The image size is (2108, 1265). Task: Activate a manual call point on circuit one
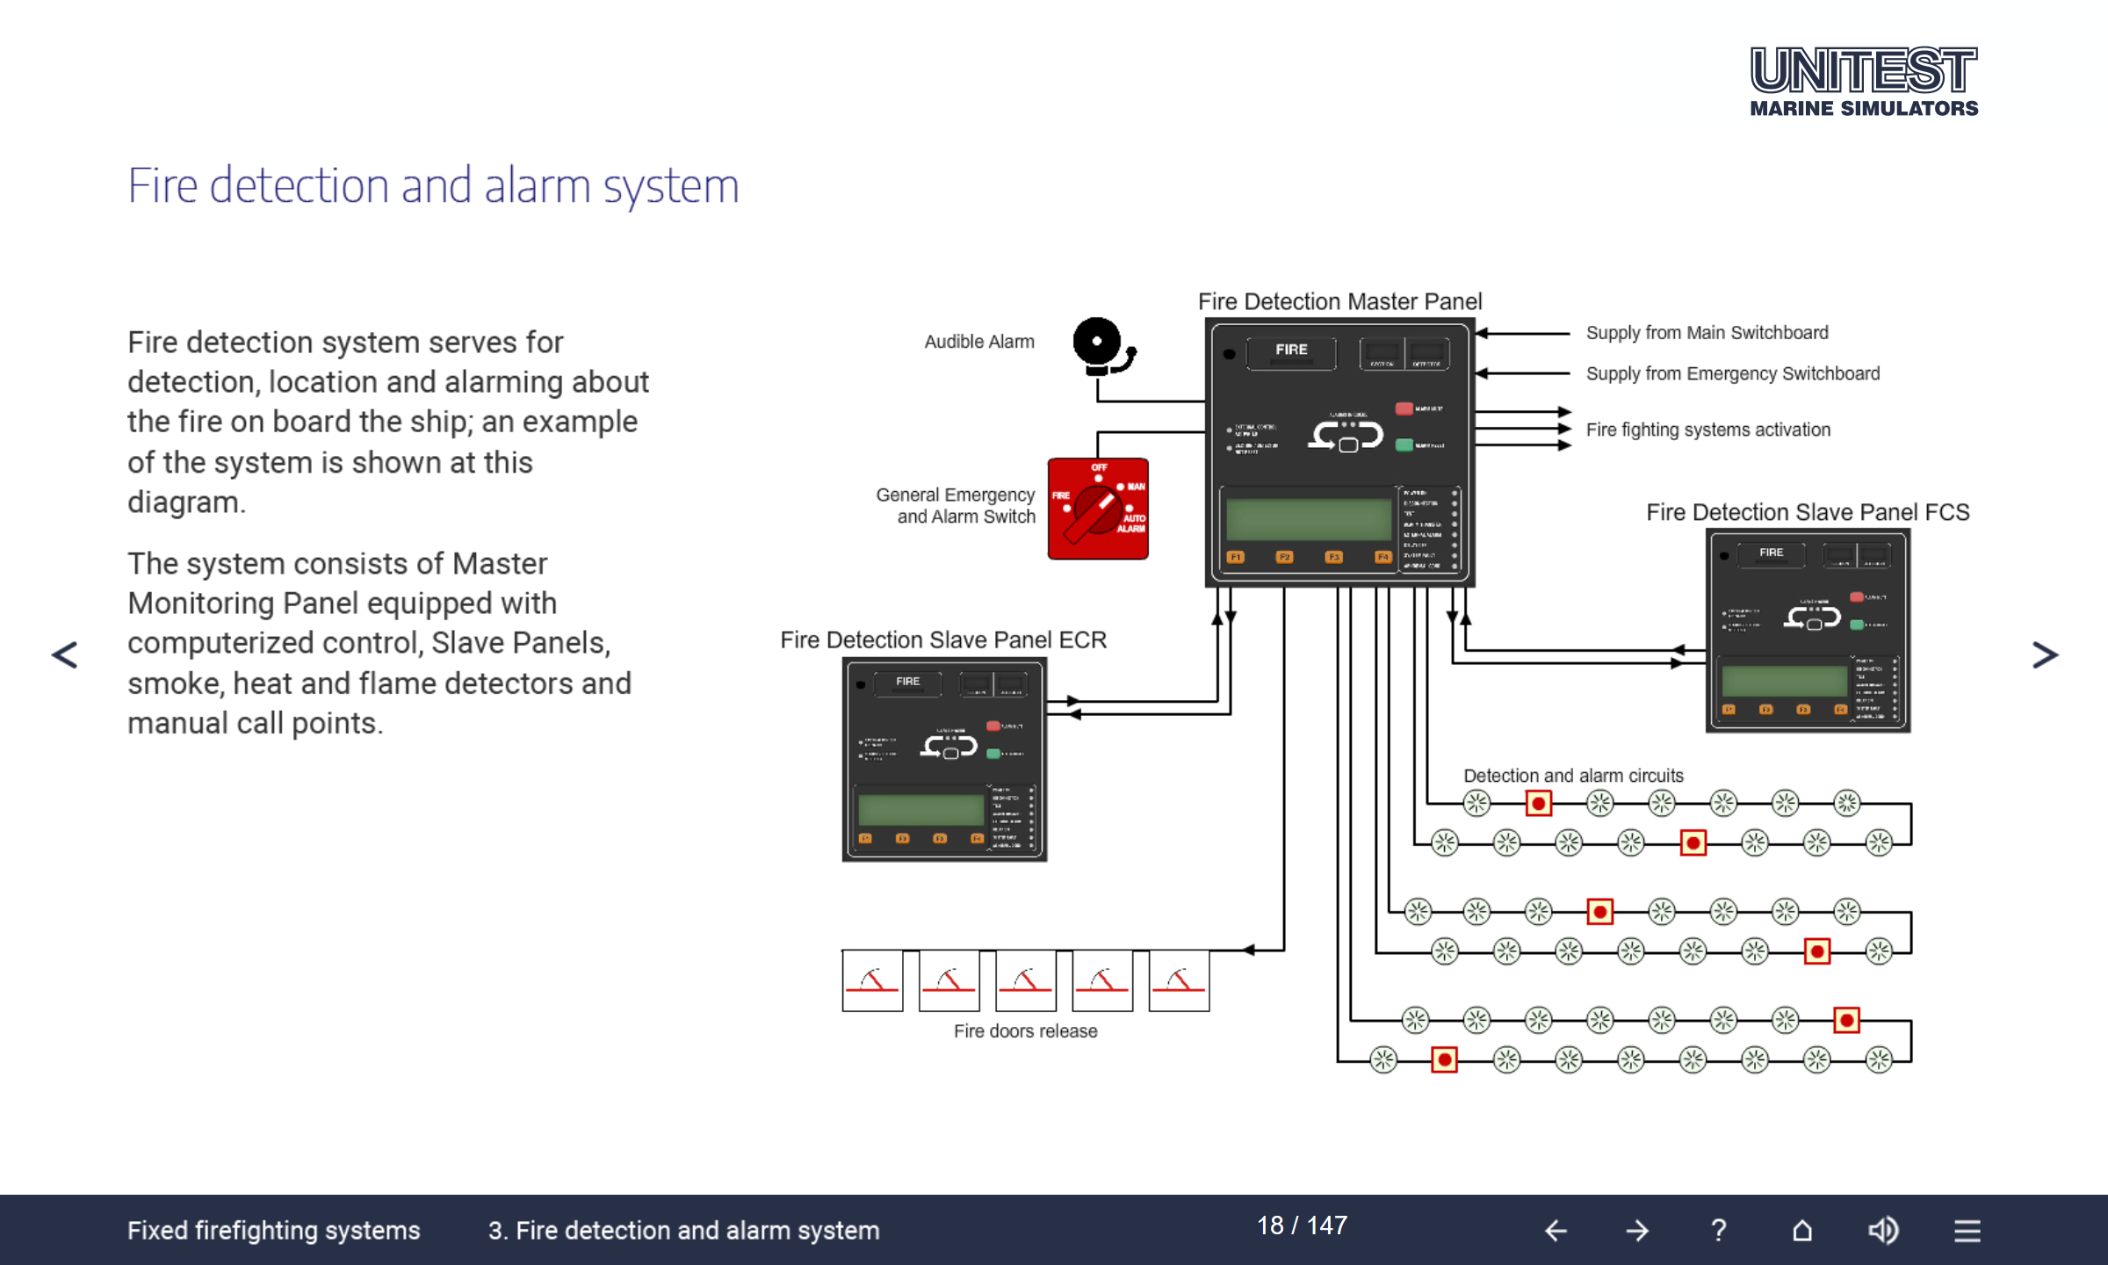[x=1537, y=802]
